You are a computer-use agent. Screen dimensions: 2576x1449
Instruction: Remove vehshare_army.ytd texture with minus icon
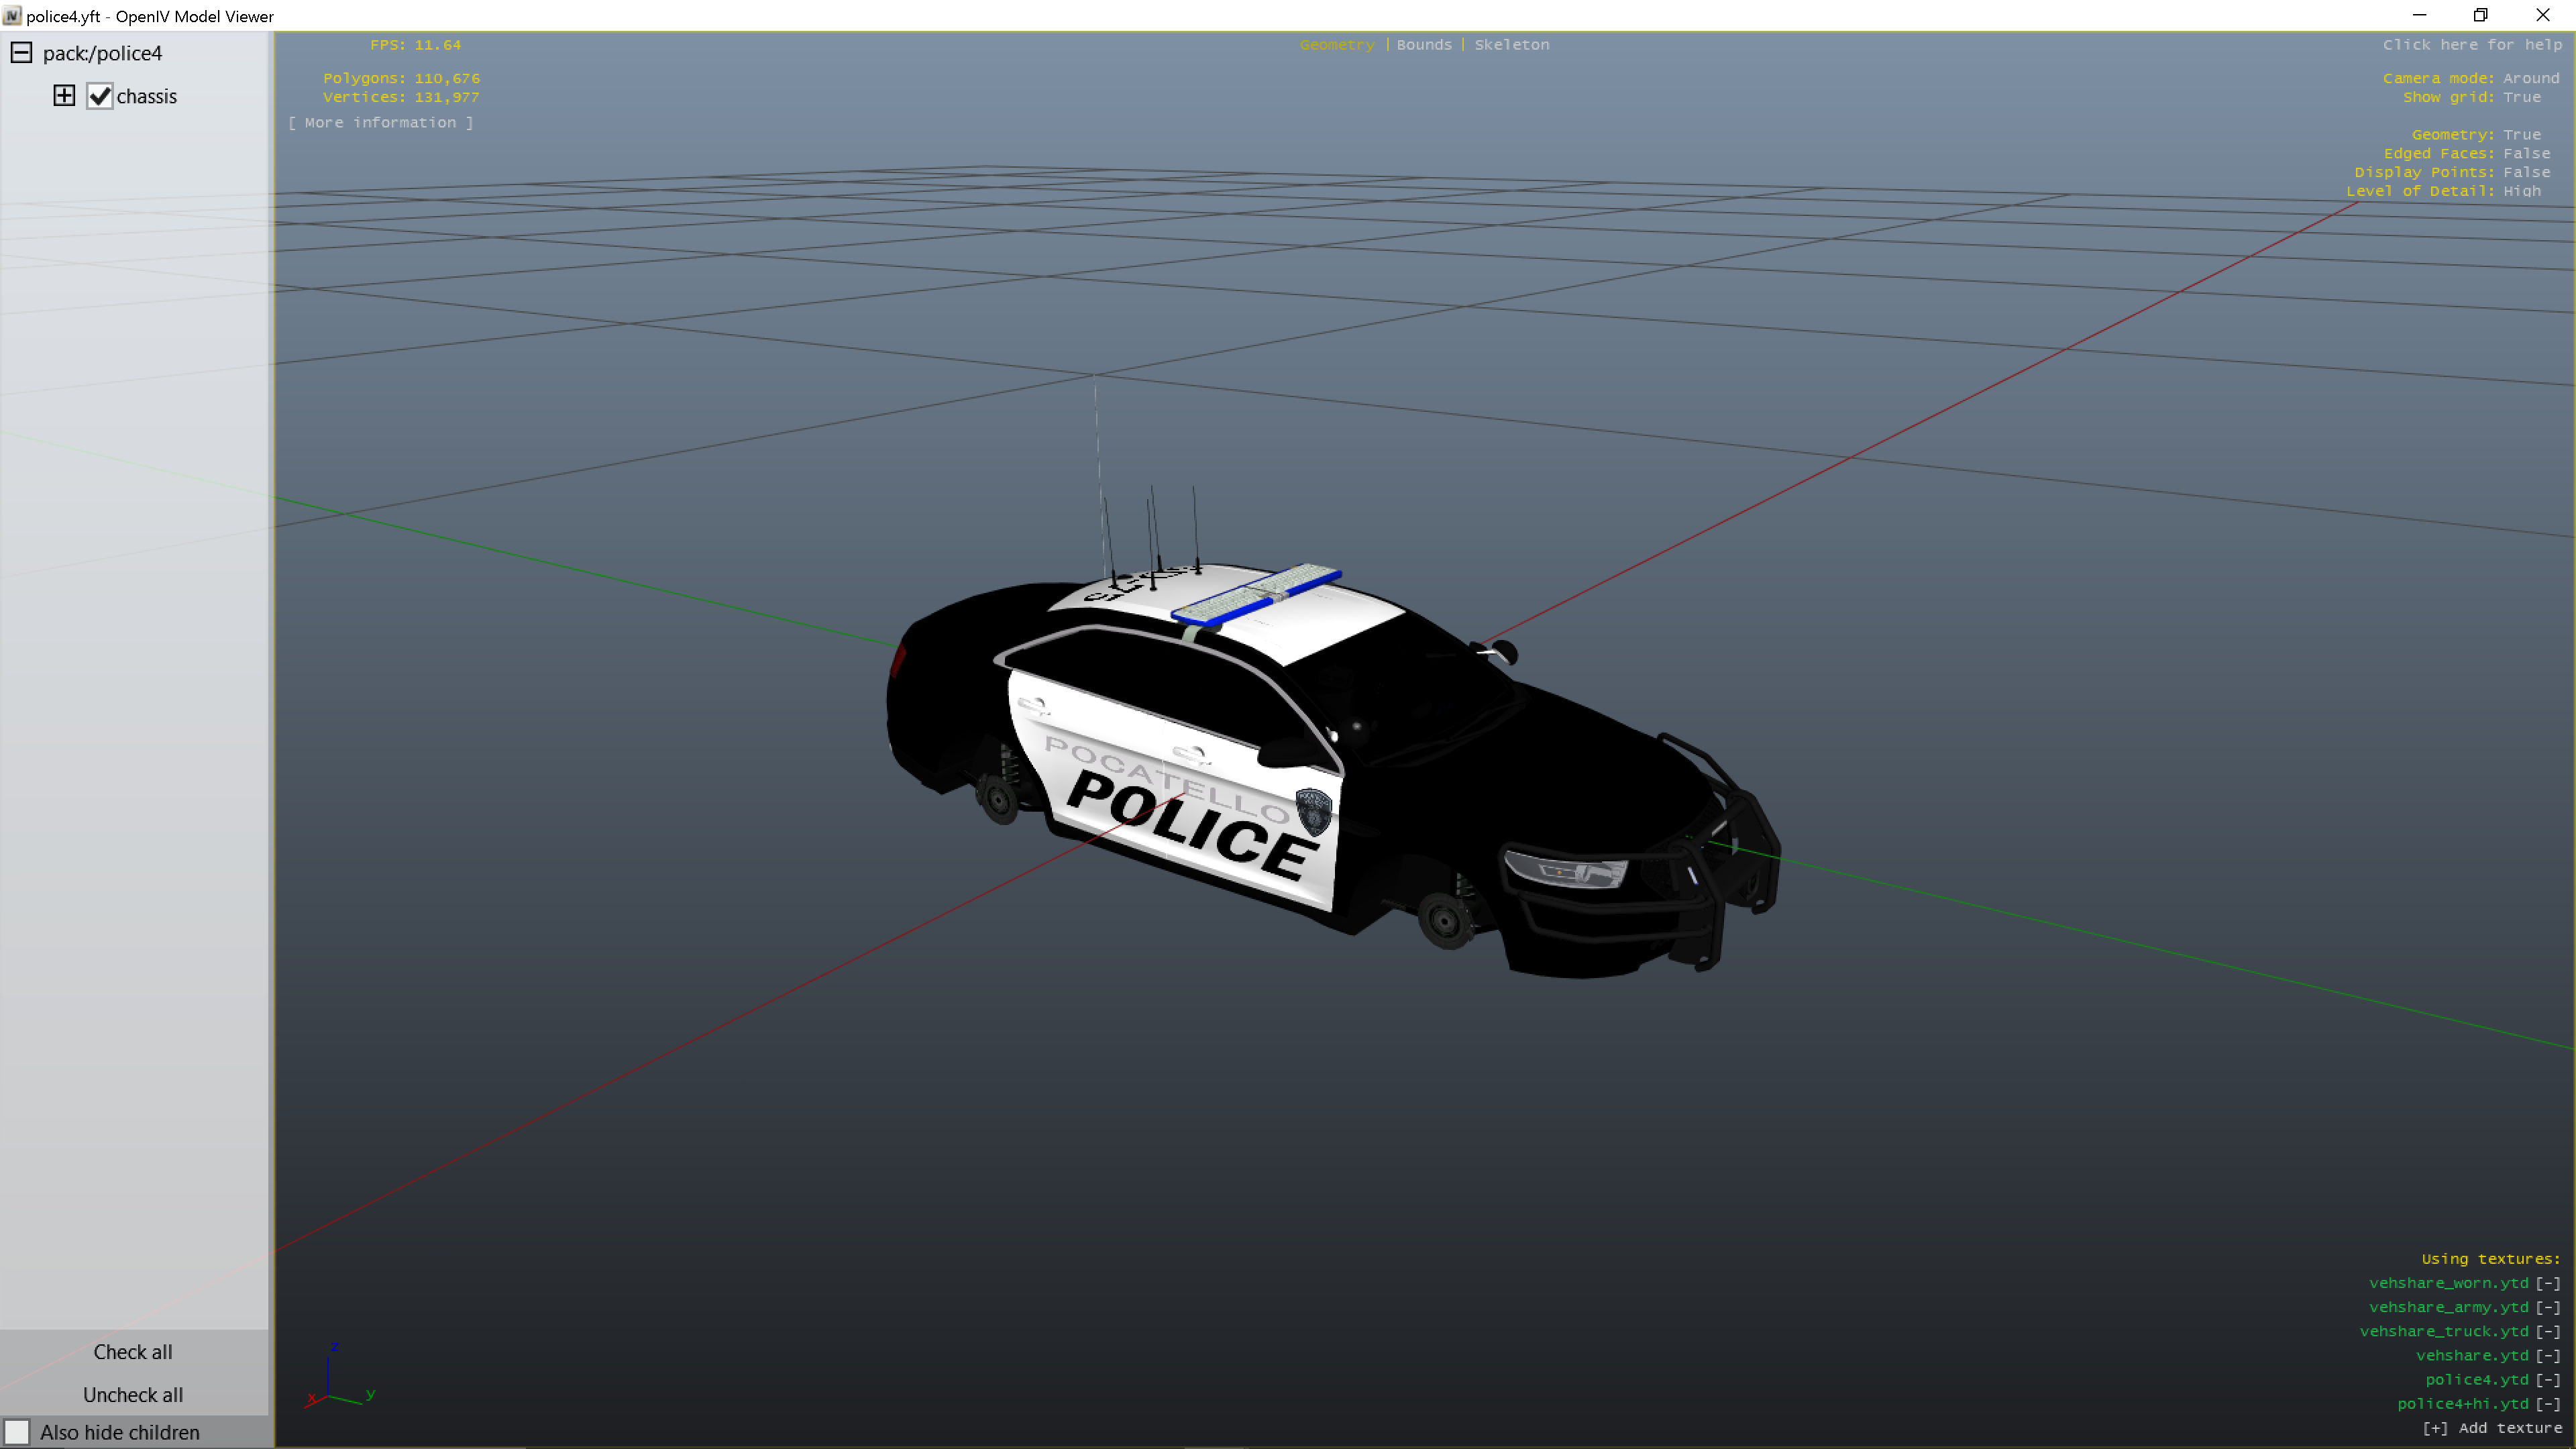point(2547,1307)
